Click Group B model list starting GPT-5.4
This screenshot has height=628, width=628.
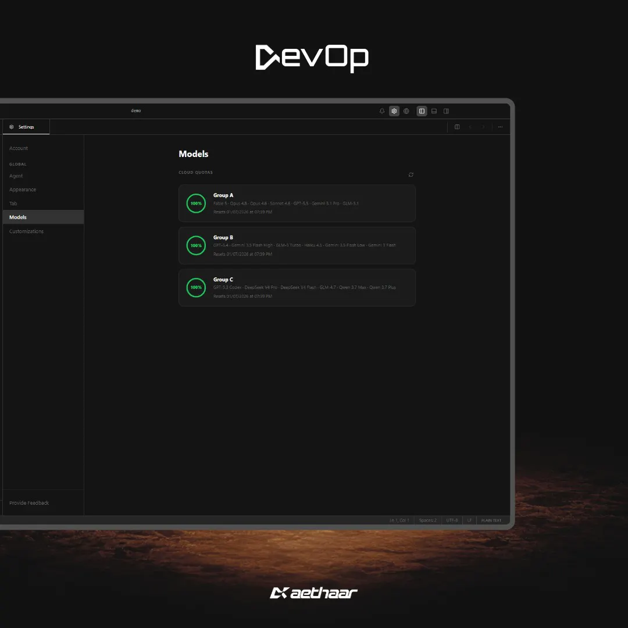(x=304, y=245)
